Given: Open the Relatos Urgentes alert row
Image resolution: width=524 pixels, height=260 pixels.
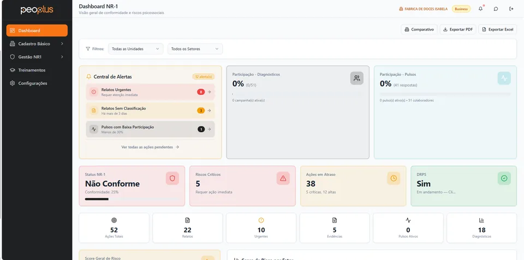Looking at the screenshot, I should pyautogui.click(x=151, y=92).
